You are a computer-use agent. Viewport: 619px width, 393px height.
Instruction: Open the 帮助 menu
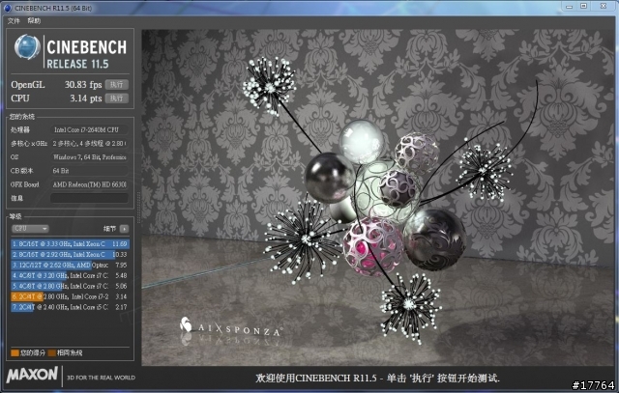point(34,21)
